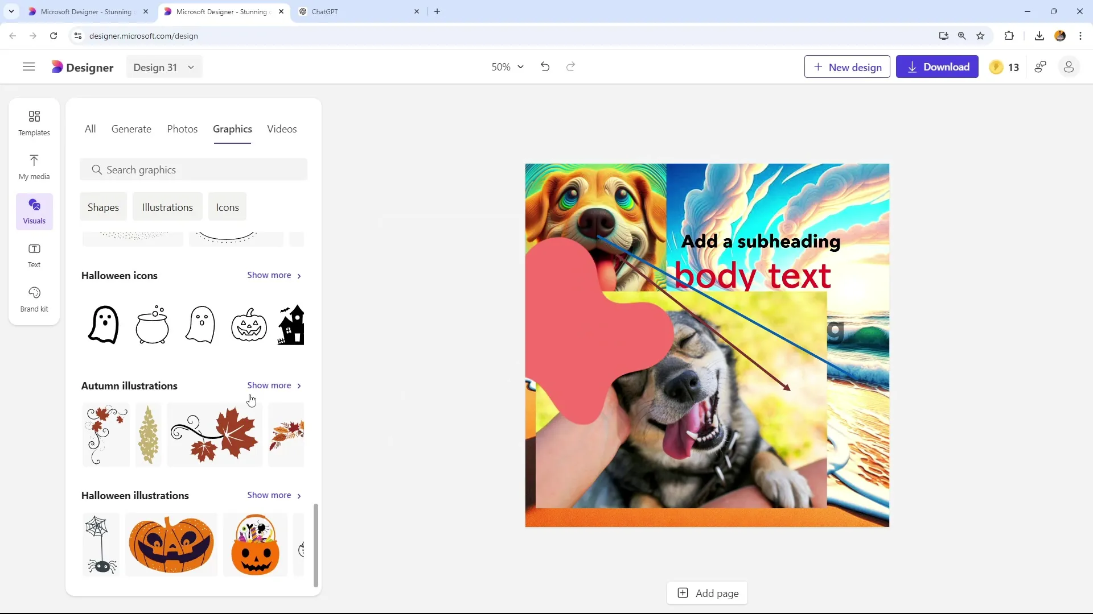
Task: Expand Halloween icons Show more
Action: [x=275, y=275]
